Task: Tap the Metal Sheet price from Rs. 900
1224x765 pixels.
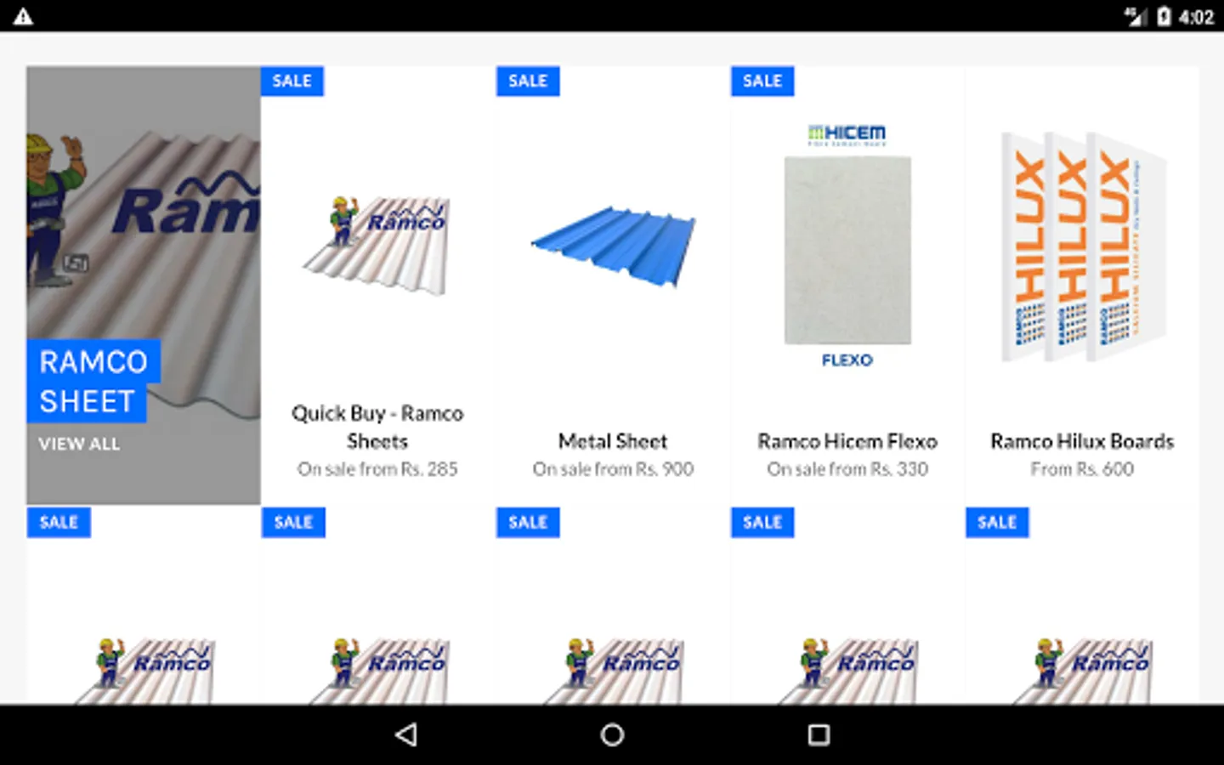Action: point(613,469)
